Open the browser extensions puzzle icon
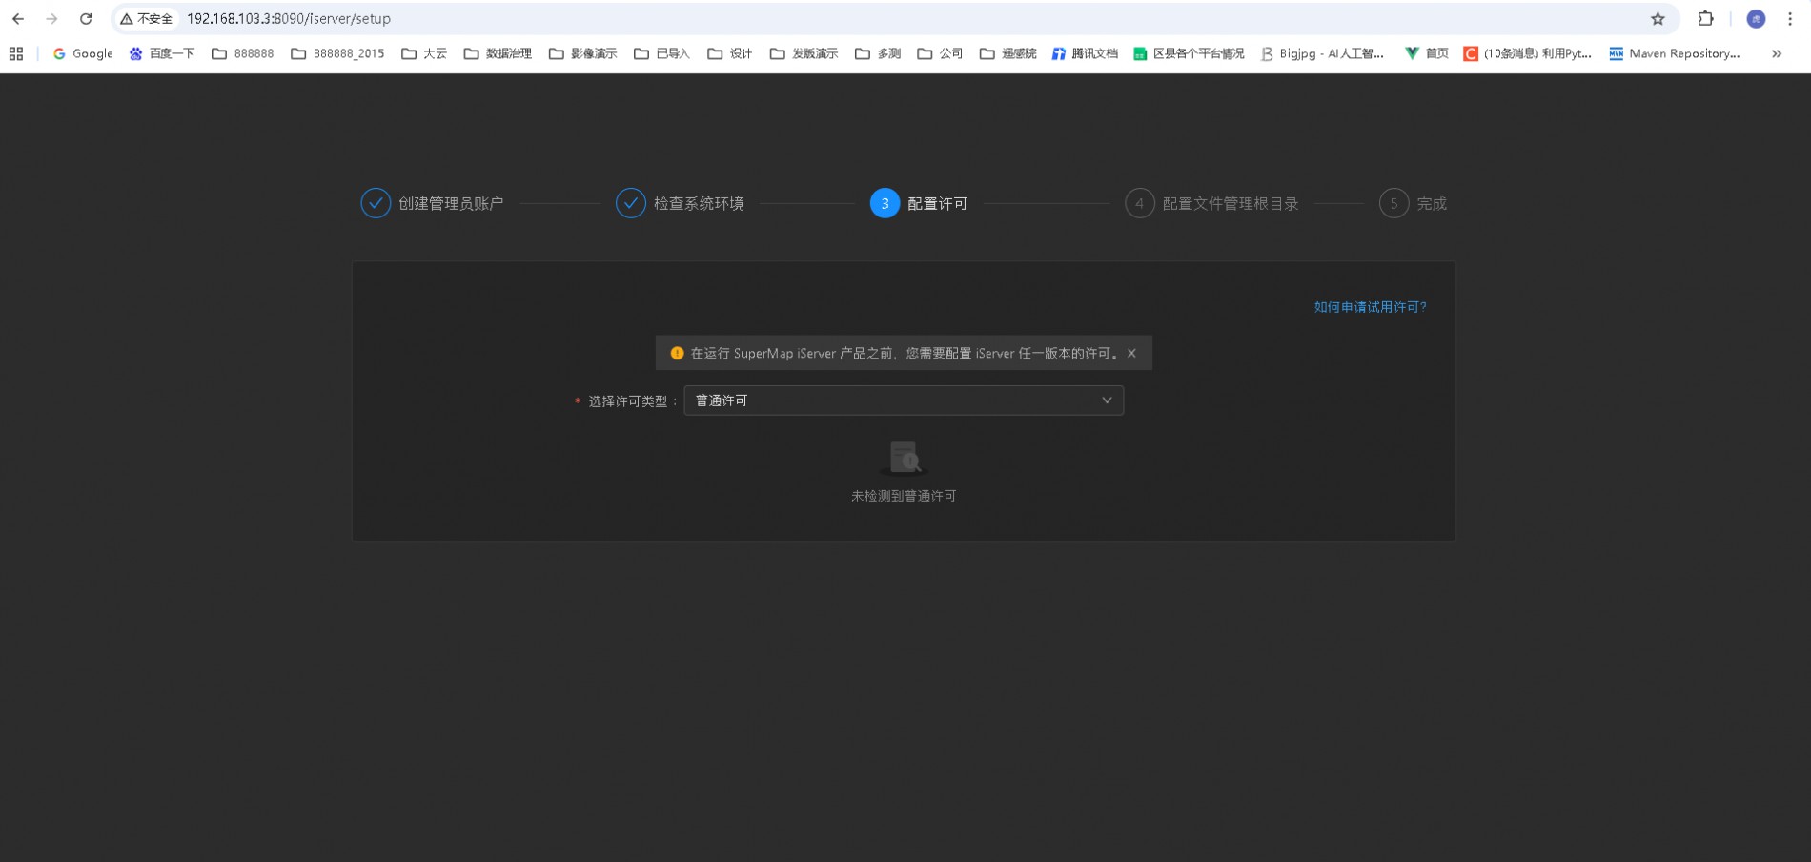The height and width of the screenshot is (862, 1811). coord(1705,19)
